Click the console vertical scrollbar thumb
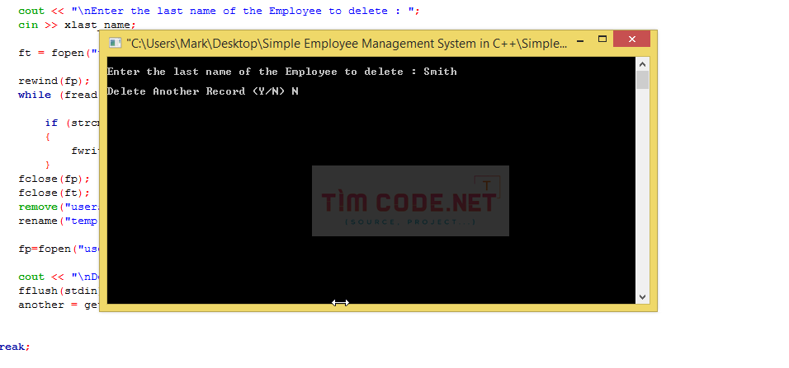Viewport: 789px width, 368px height. tap(643, 80)
